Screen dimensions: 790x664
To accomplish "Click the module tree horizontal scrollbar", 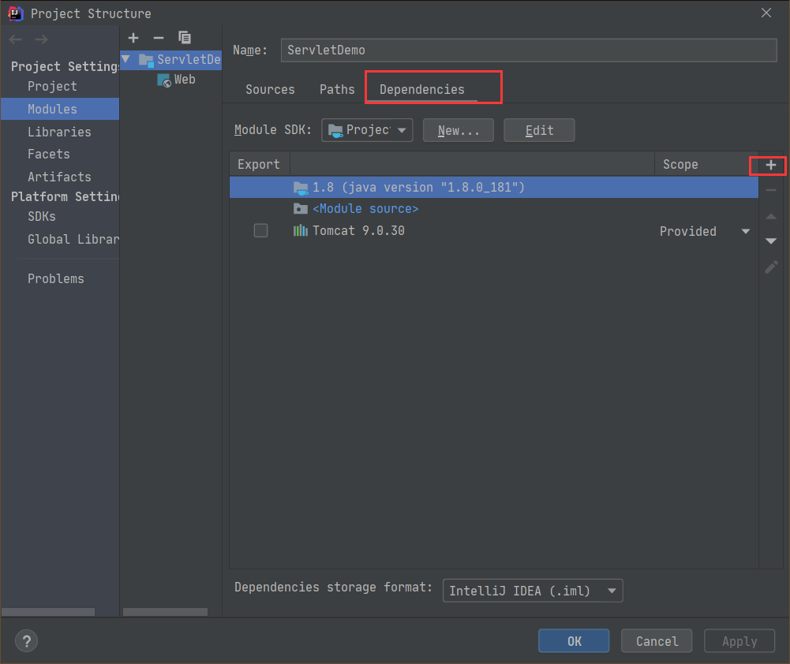I will point(165,612).
